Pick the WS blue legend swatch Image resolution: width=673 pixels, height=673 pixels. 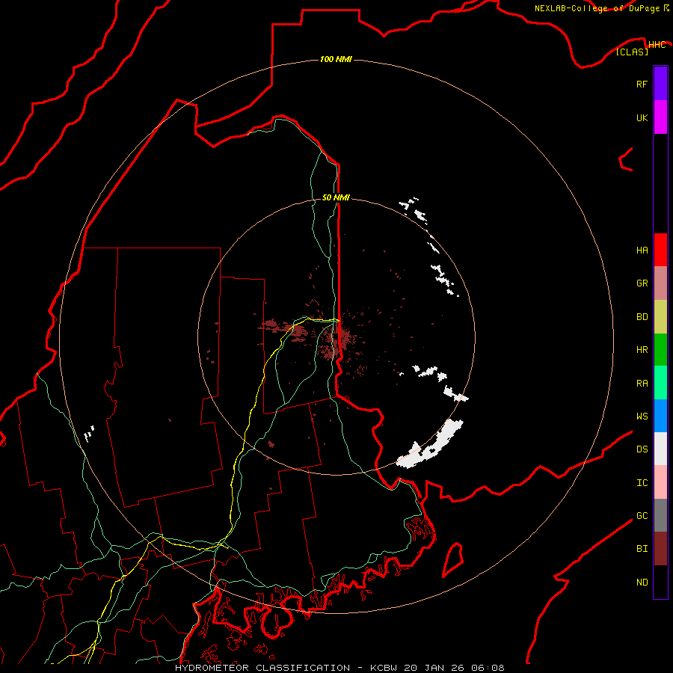pos(660,416)
